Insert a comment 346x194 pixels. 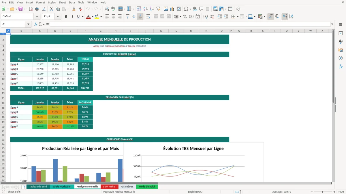[201, 9]
